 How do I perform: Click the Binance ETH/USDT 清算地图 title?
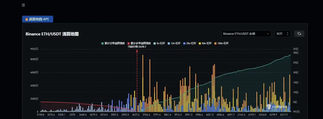52,34
